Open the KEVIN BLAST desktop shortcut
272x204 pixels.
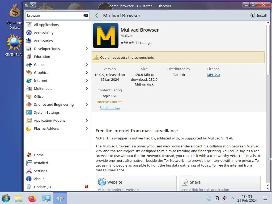tap(14, 45)
